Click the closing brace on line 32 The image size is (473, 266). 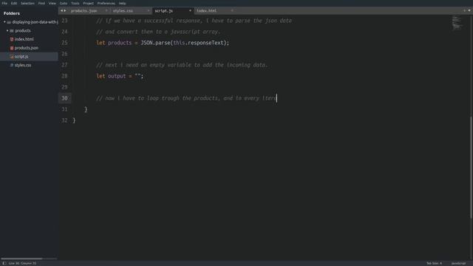point(74,120)
